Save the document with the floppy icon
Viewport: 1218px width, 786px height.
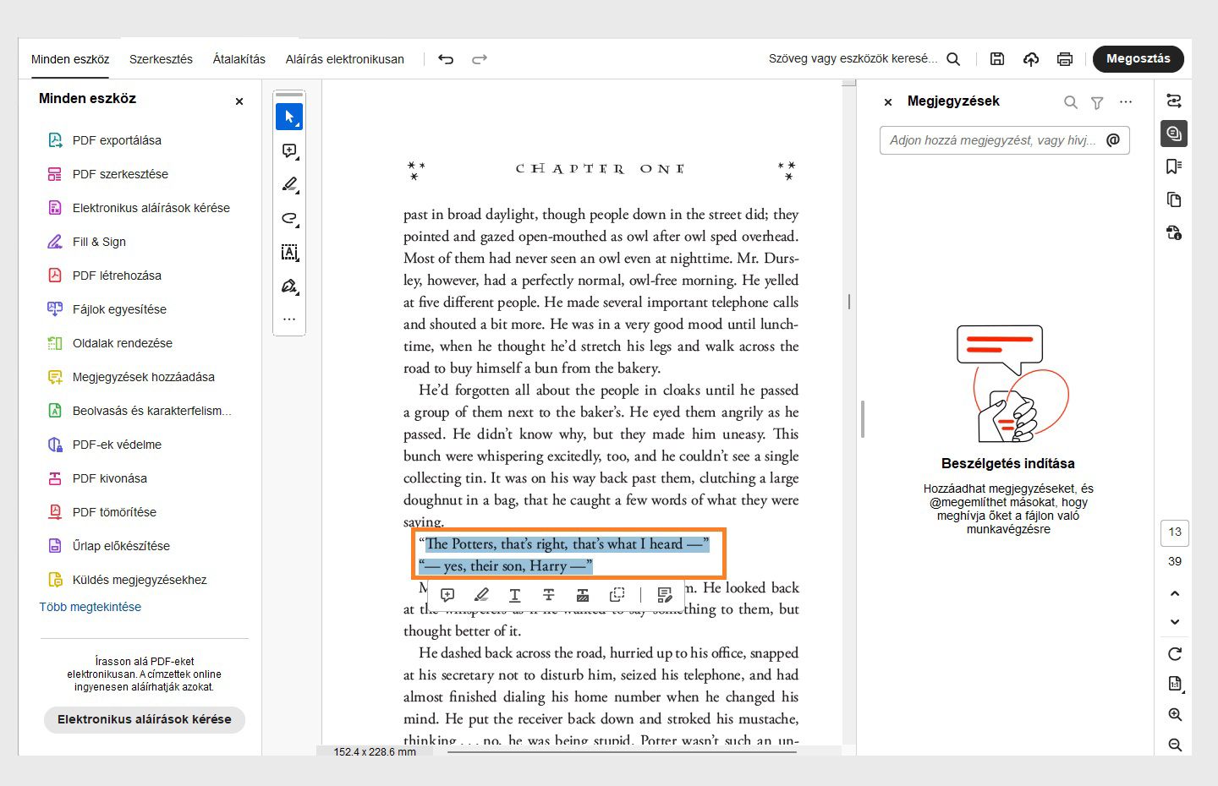coord(997,59)
